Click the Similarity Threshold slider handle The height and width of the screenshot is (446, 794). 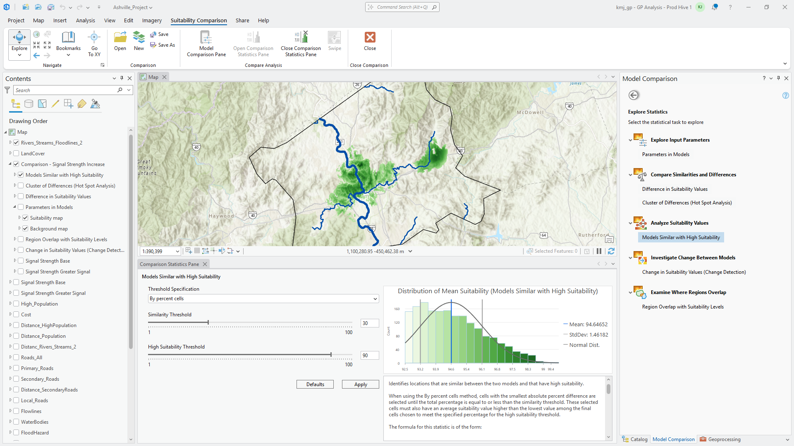208,322
